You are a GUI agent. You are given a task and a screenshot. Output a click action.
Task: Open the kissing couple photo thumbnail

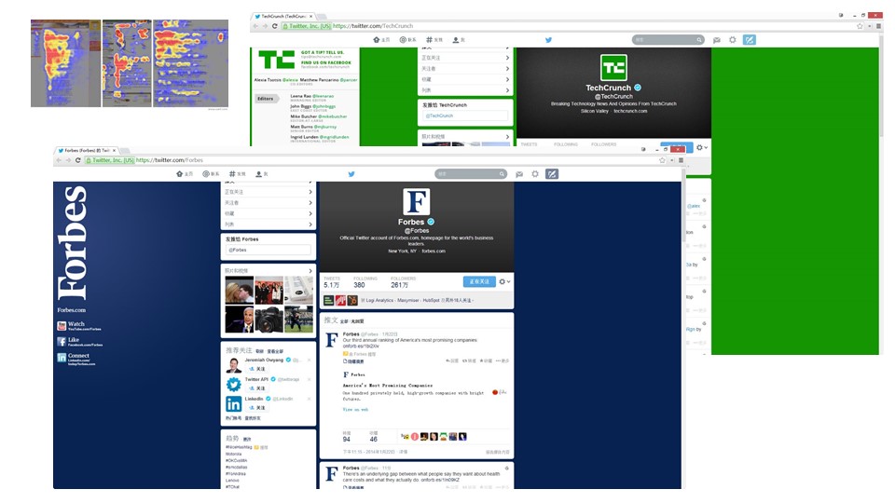click(x=240, y=291)
